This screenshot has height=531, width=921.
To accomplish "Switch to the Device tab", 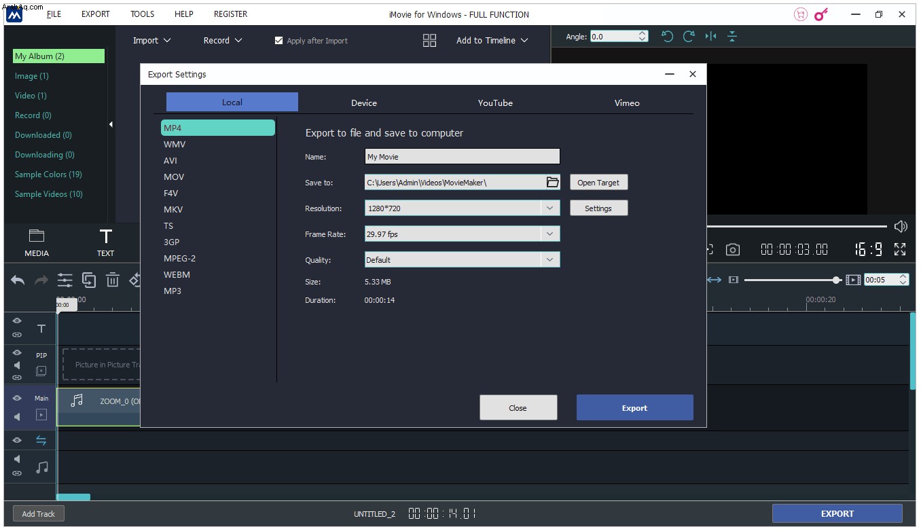I will tap(364, 103).
